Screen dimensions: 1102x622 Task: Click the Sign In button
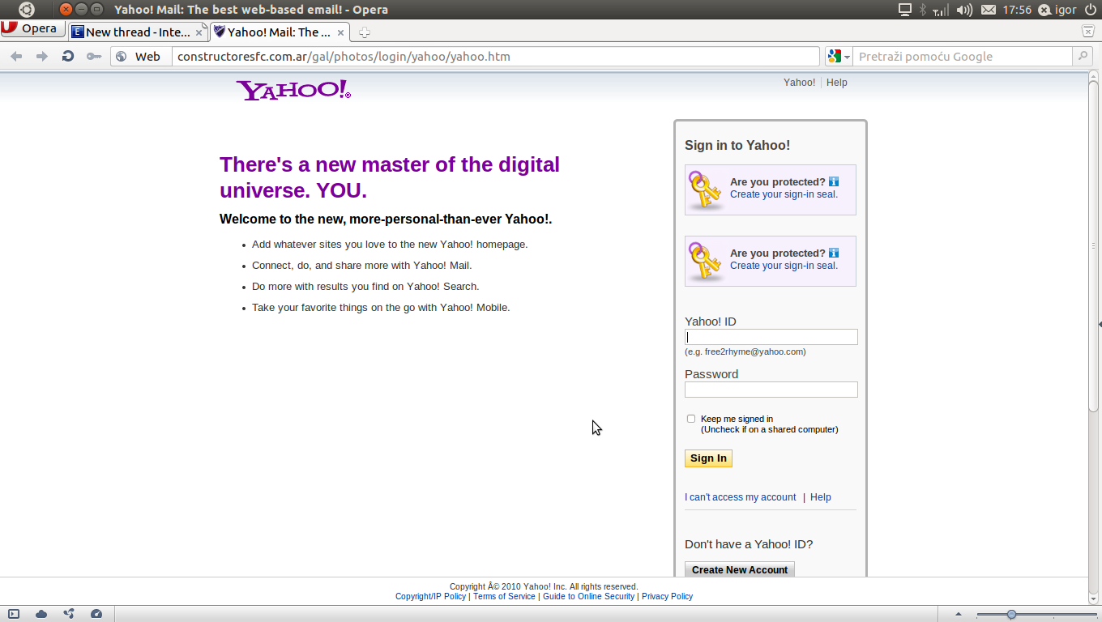point(708,458)
